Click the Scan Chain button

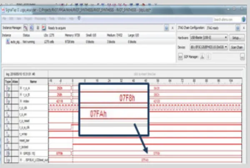[x=237, y=47]
